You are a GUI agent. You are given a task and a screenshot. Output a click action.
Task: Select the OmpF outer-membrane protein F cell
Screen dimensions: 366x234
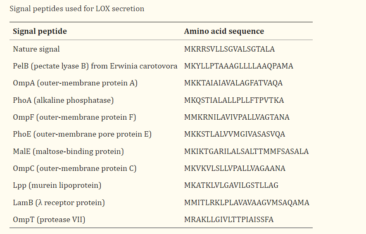coord(74,117)
